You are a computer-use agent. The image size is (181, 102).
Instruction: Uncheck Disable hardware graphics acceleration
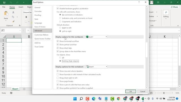pyautogui.click(x=57, y=8)
